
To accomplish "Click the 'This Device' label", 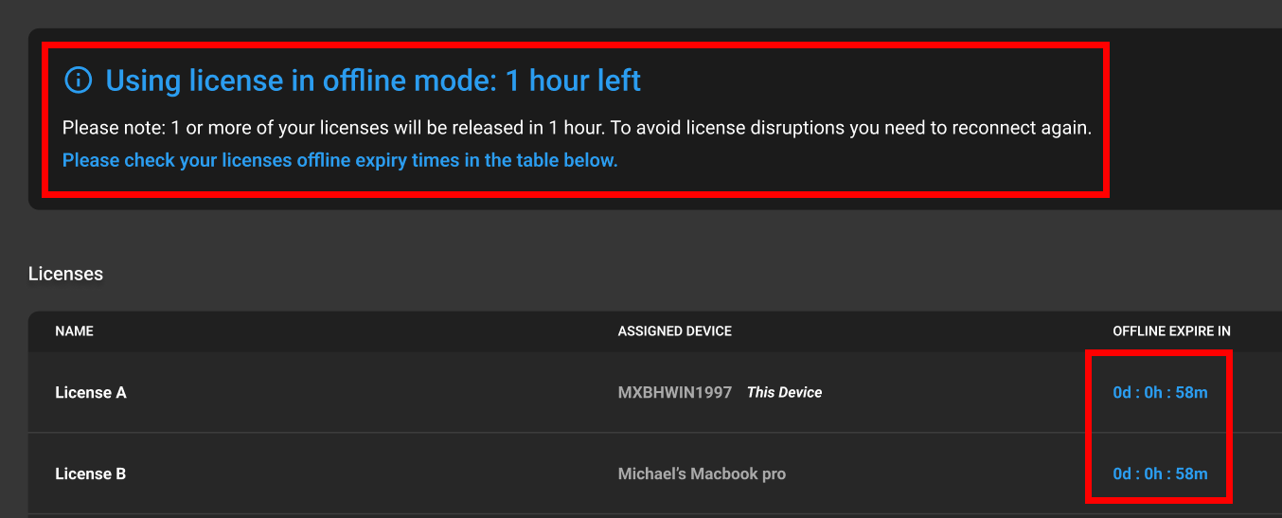I will coord(784,392).
